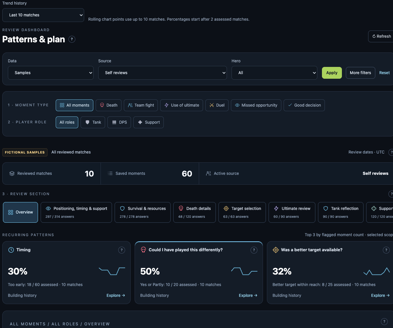Open the Last 10 matches trend dropdown
The width and height of the screenshot is (393, 328).
[43, 15]
